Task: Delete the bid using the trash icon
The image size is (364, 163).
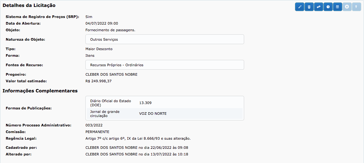Action: coord(309,7)
